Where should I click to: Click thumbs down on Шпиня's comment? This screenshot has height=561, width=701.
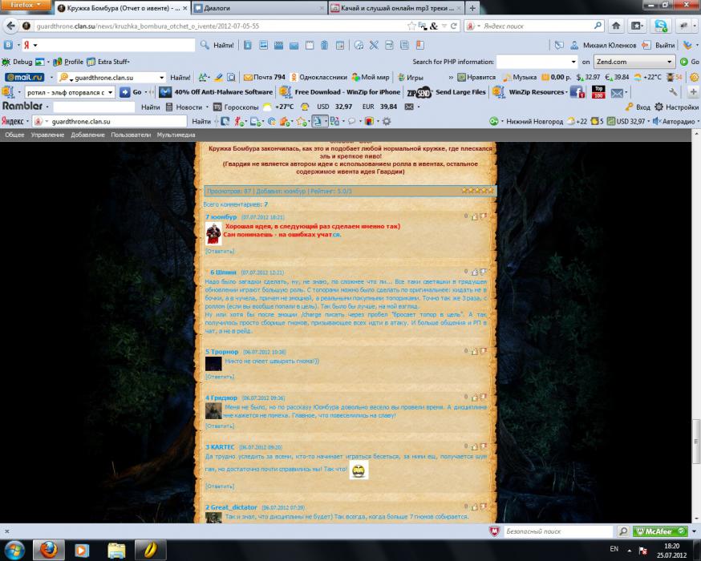pos(483,272)
